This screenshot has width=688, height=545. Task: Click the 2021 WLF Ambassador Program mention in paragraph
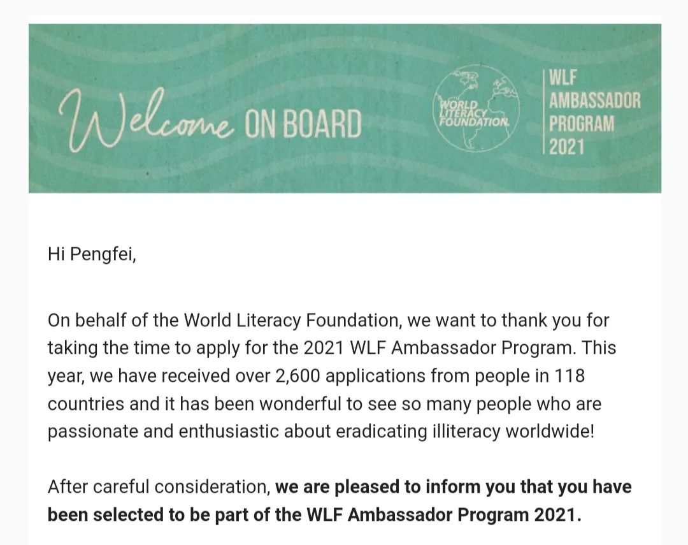pyautogui.click(x=438, y=348)
